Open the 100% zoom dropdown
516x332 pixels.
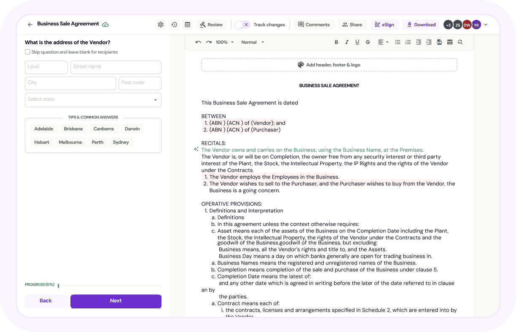[225, 42]
